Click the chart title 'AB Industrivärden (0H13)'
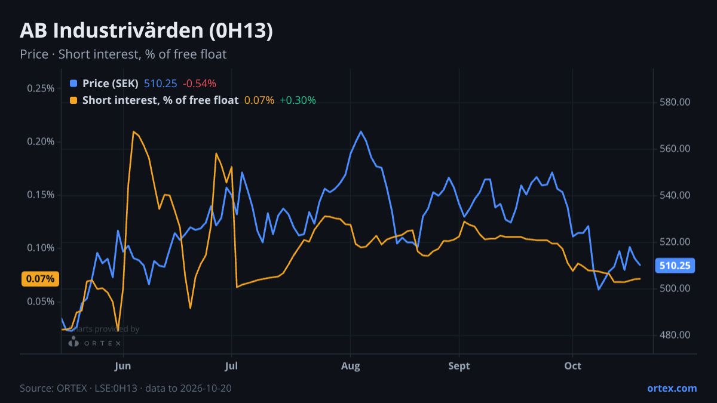Screen dimensions: 717x403 (146, 31)
